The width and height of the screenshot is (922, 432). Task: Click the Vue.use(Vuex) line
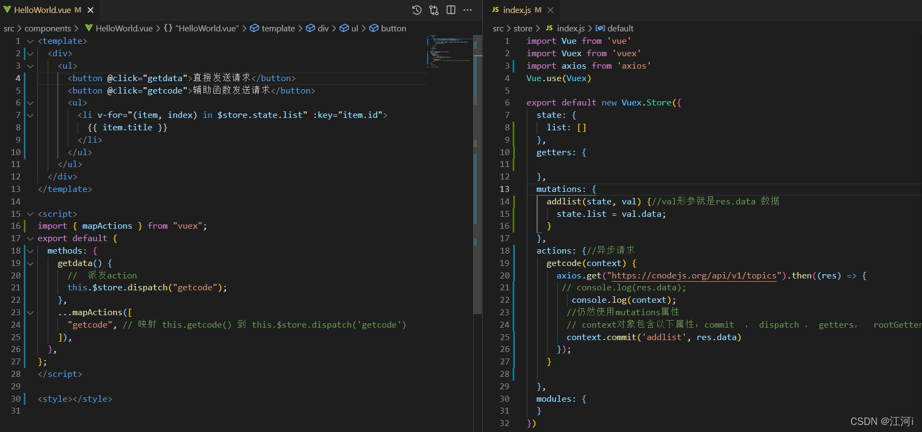tap(559, 78)
